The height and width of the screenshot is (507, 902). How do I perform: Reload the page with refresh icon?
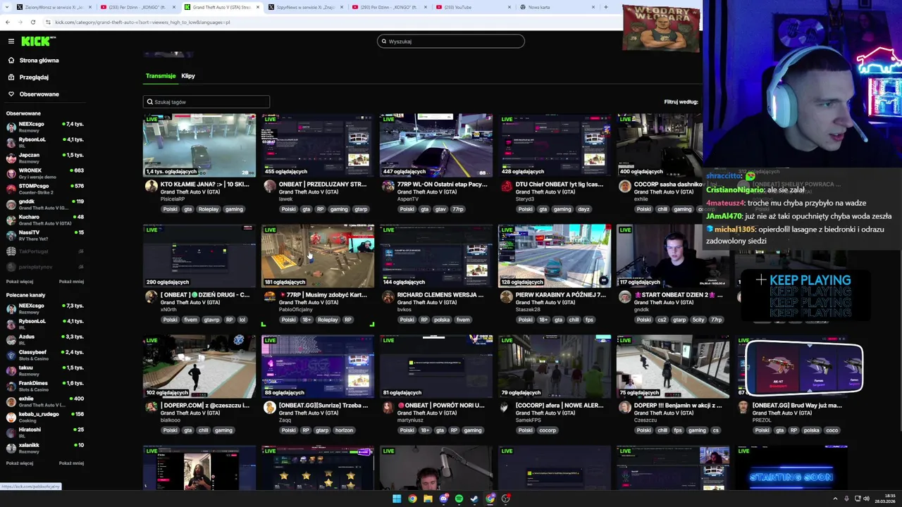[32, 22]
